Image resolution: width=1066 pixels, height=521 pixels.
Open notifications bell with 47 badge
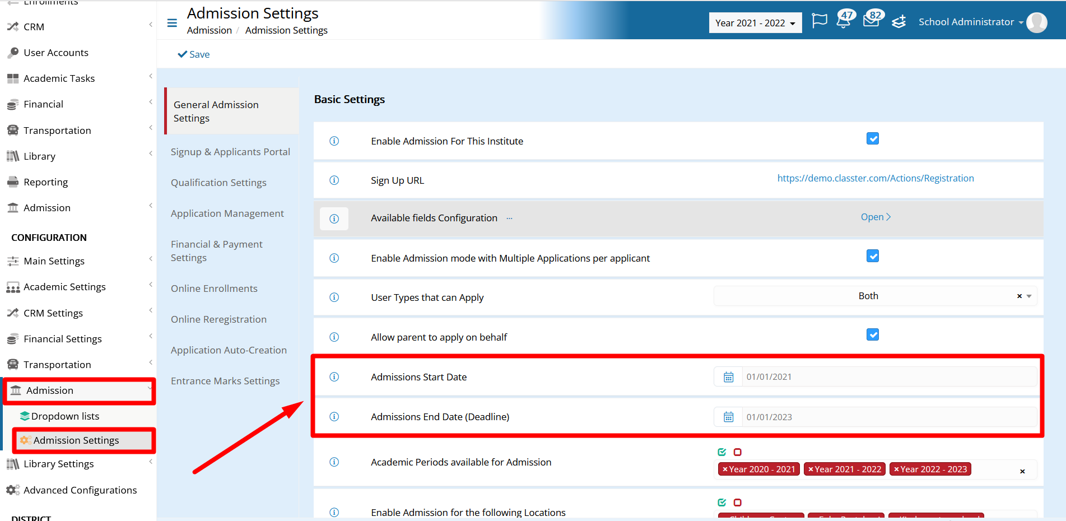pyautogui.click(x=845, y=20)
